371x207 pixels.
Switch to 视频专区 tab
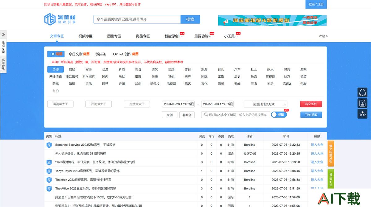point(85,36)
